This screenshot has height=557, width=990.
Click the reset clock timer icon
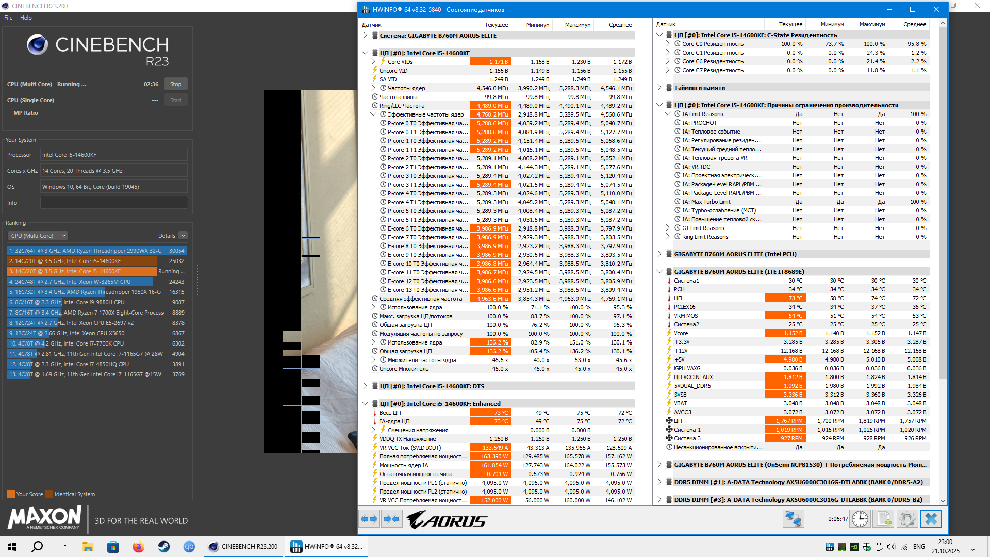pyautogui.click(x=860, y=519)
